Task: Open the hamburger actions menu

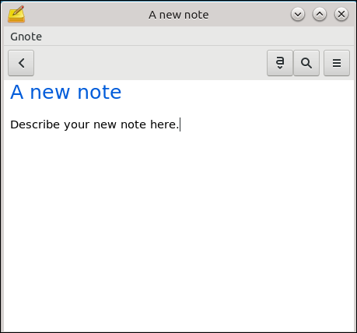Action: [337, 63]
